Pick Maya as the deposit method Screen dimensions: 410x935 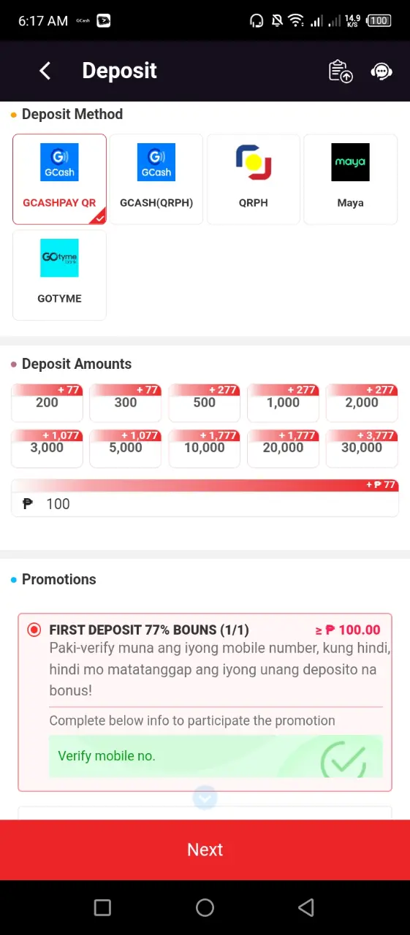[351, 179]
